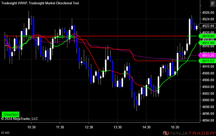Select the 4919.00 green price marker
This screenshot has width=216, height=136.
pos(207,36)
